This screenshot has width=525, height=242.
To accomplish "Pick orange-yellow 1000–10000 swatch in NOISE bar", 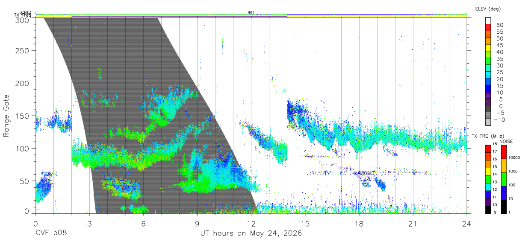I will click(x=504, y=166).
